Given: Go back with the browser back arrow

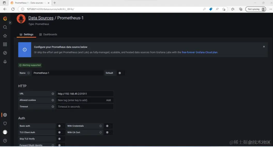Looking at the screenshot, I should pos(5,9).
